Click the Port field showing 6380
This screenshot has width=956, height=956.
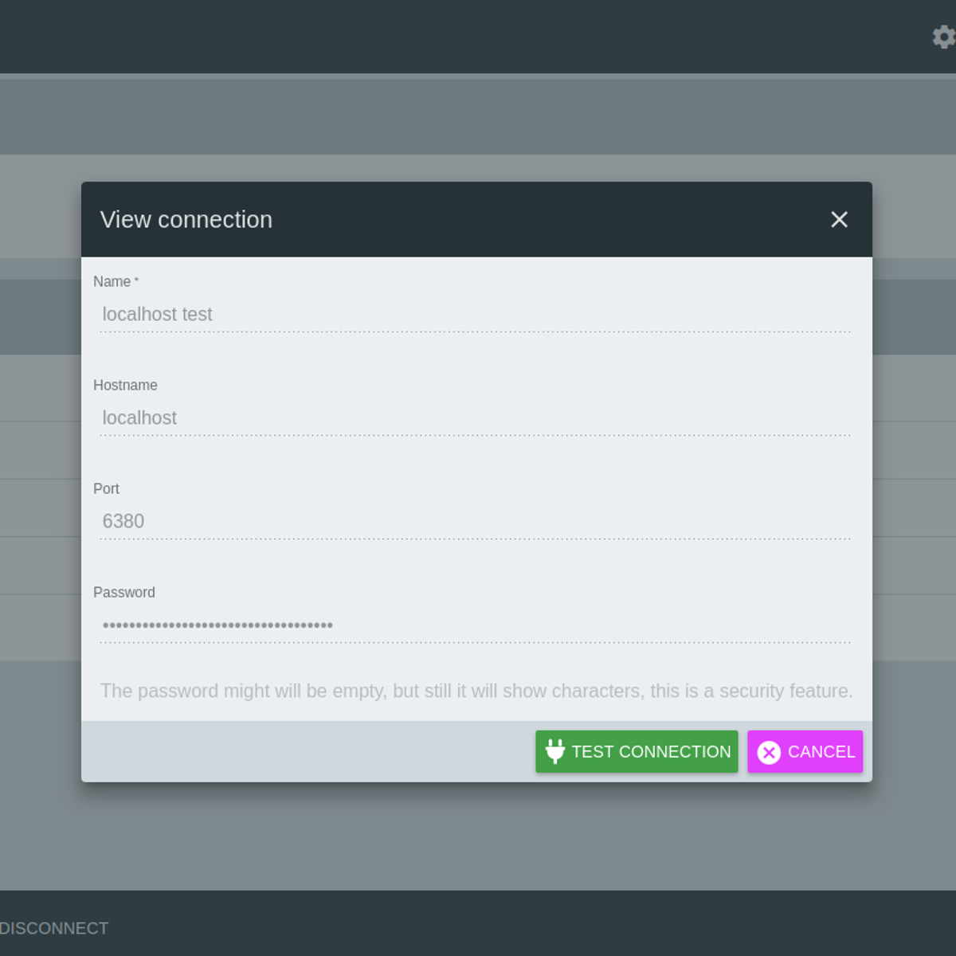(475, 522)
